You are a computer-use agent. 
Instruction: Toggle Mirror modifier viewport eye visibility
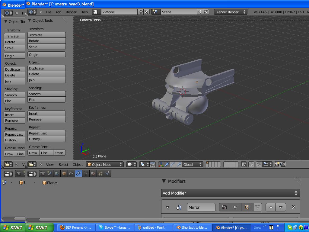(x=235, y=208)
